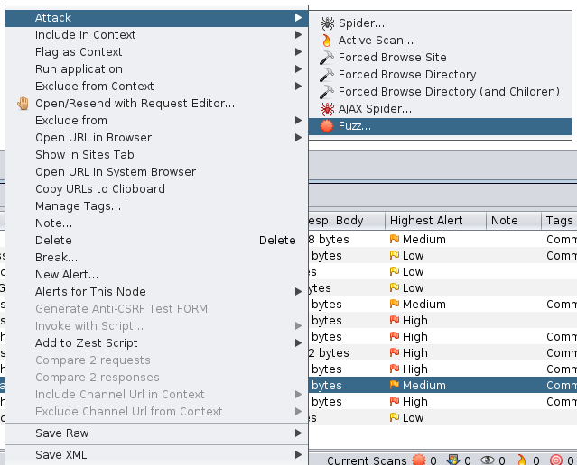Expand the Save Raw submenu arrow
Screen dimensions: 577x465
298,433
